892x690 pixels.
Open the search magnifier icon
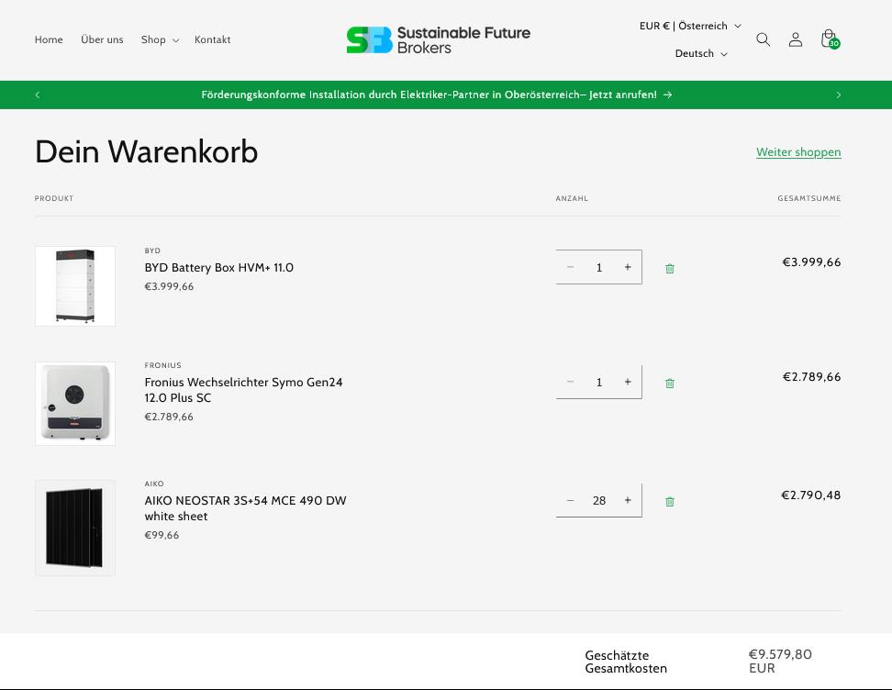pyautogui.click(x=763, y=39)
